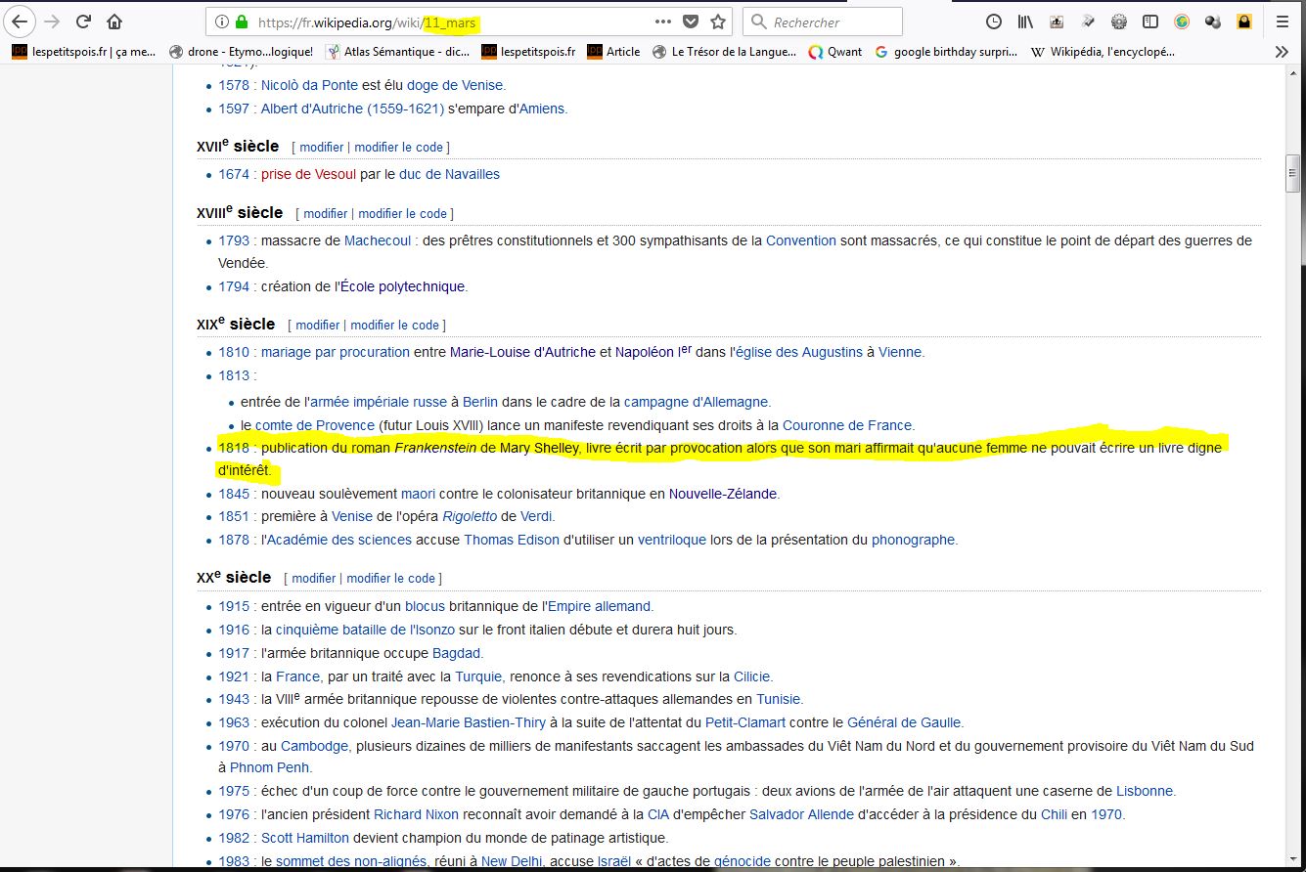The width and height of the screenshot is (1306, 872).
Task: Click the gear extension icon in toolbar
Action: tap(1119, 22)
